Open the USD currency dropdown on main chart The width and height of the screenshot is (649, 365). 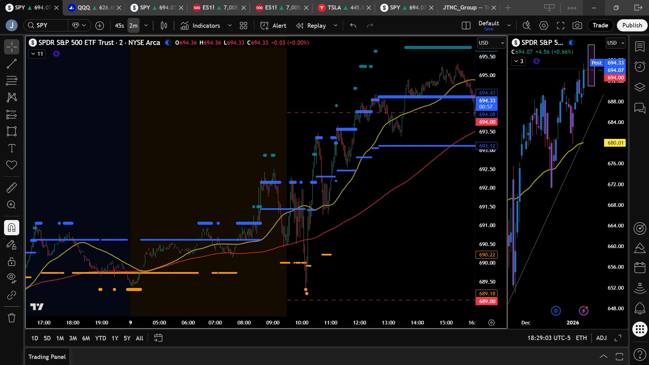(x=491, y=43)
